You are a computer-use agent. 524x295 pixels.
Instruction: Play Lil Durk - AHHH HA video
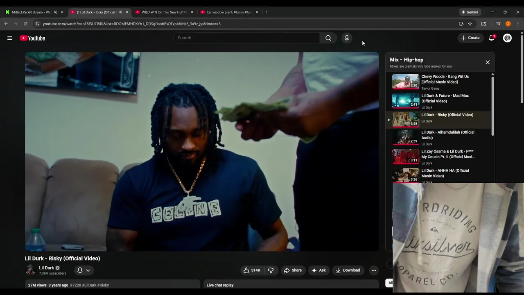click(441, 175)
